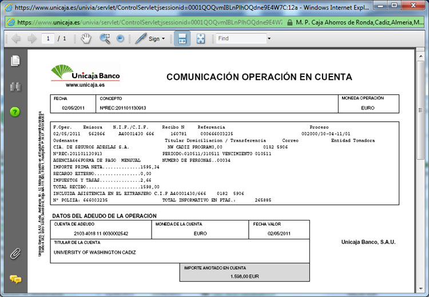Click the security padlock icon
429x297 pixels.
tap(290, 22)
